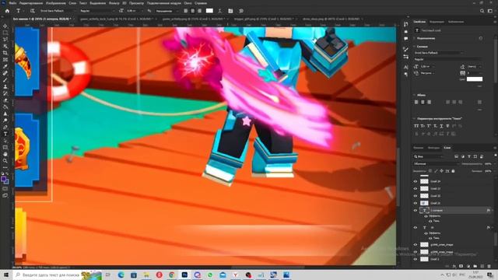Hide the selected text layer
This screenshot has height=280, width=498.
415,210
